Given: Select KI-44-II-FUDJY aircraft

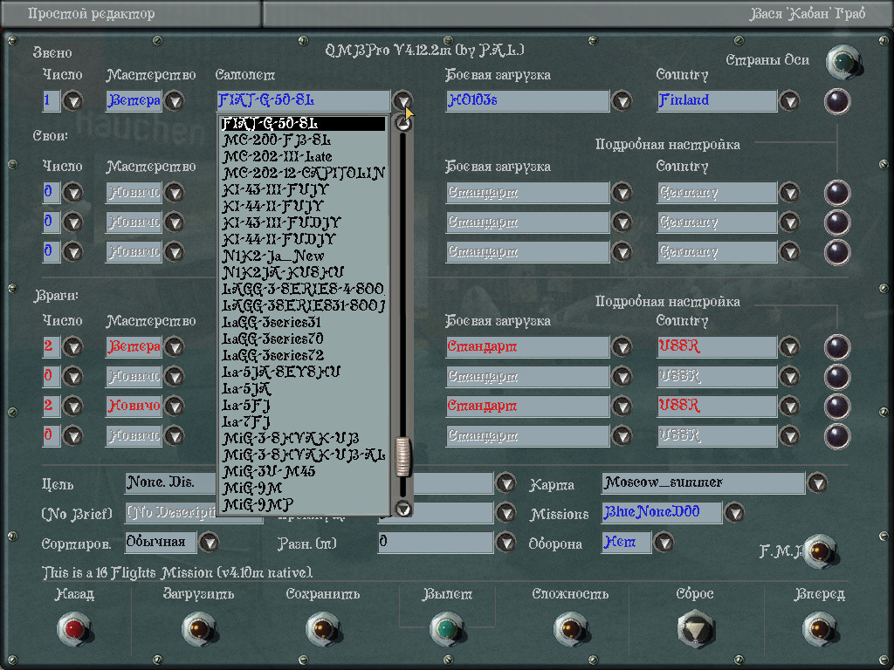Looking at the screenshot, I should coord(303,239).
